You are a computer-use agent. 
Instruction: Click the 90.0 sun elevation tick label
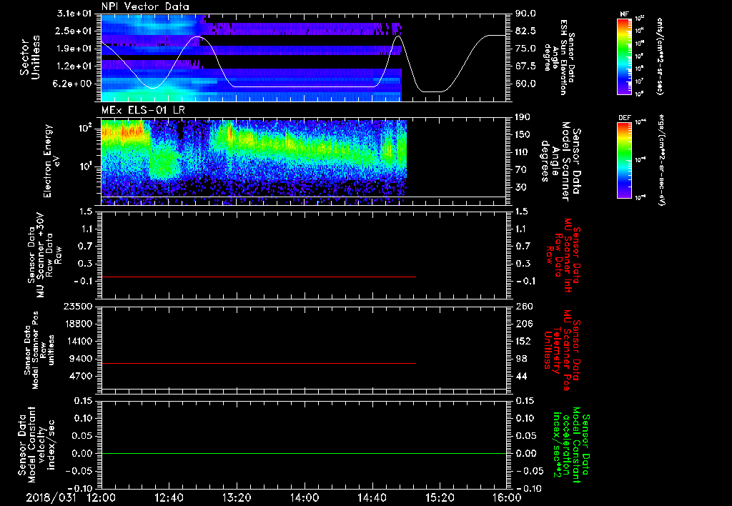point(525,14)
